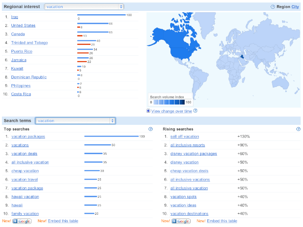Click the View change over time link
The image size is (303, 227).
[172, 111]
